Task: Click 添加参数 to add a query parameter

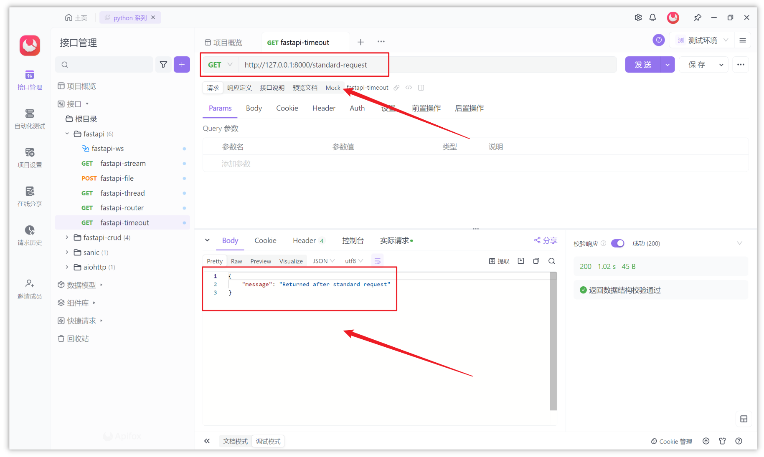Action: [236, 164]
